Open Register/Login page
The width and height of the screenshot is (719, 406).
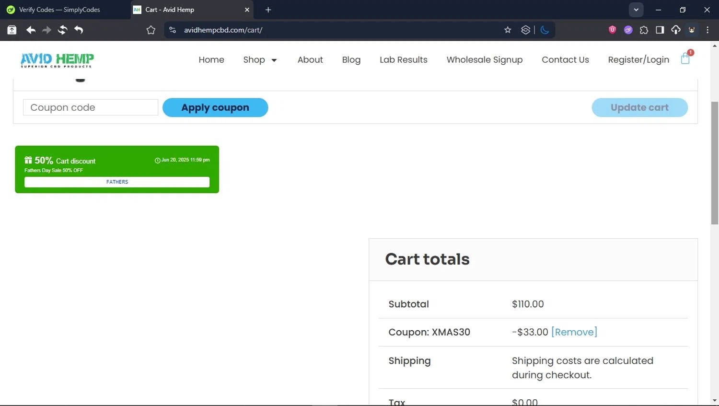pyautogui.click(x=638, y=59)
